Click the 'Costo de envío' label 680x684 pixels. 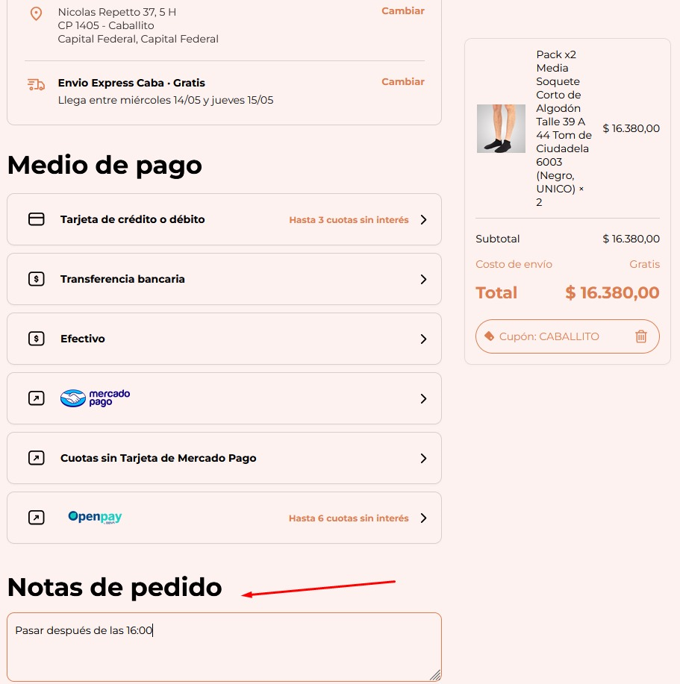514,264
